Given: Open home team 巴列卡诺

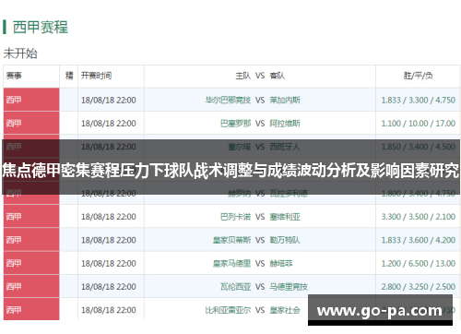Looking at the screenshot, I should coord(236,217).
